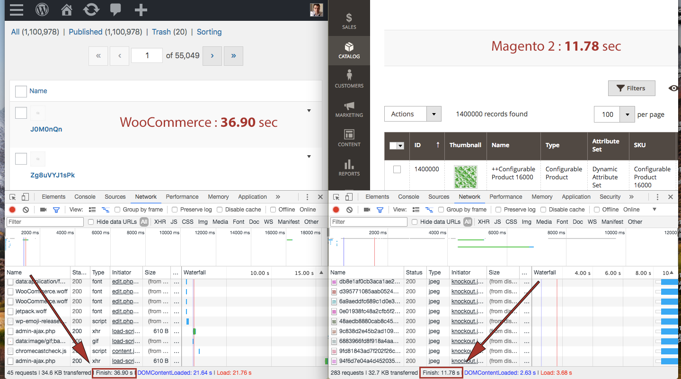Click the plus new-content icon
The image size is (681, 379).
(141, 9)
